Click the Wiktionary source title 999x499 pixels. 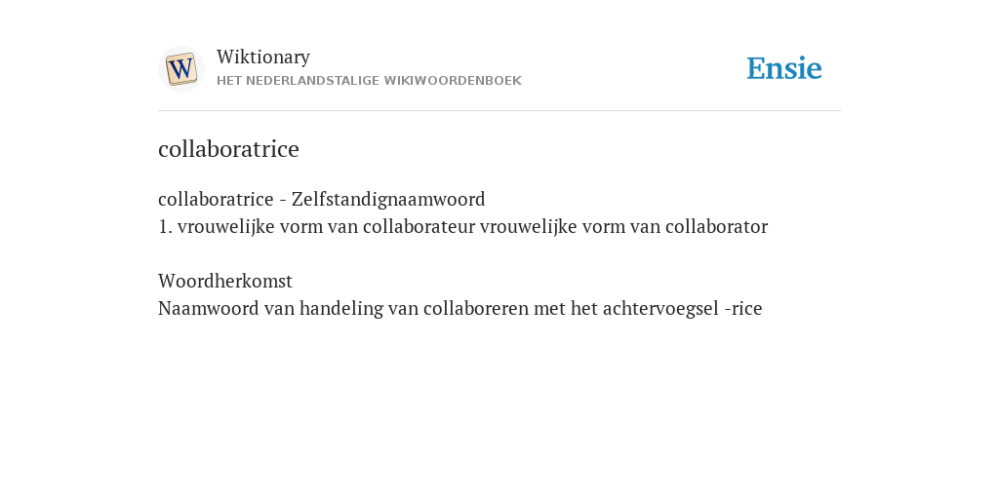coord(263,57)
